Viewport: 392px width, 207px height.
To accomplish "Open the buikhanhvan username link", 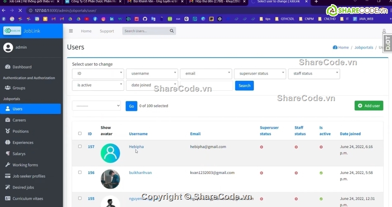I will 140,172.
